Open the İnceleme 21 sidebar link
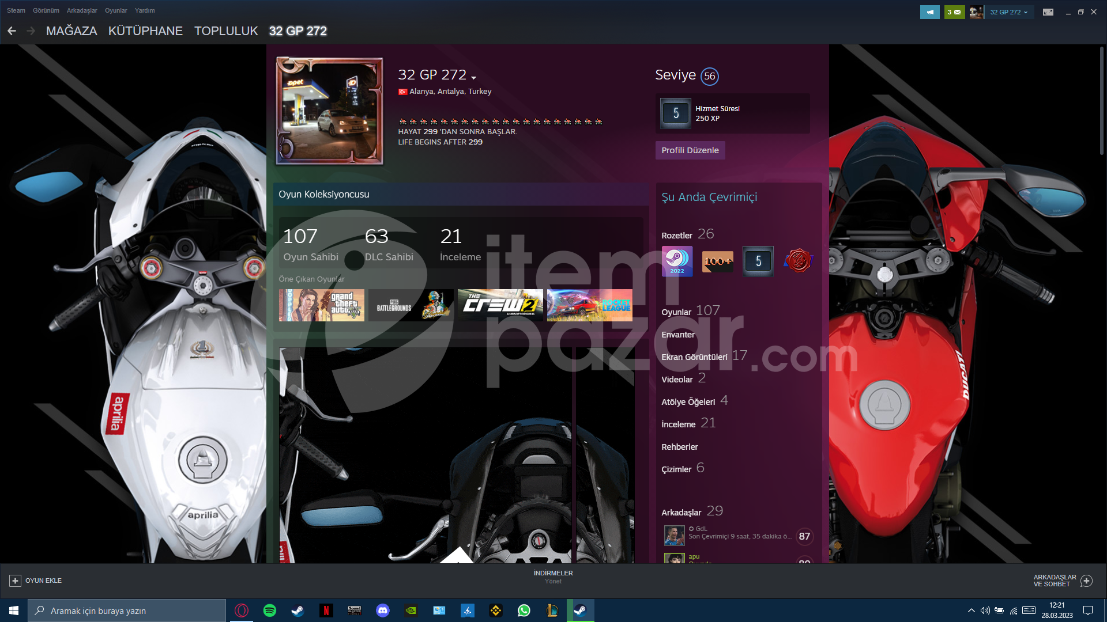The image size is (1107, 622). pyautogui.click(x=689, y=423)
